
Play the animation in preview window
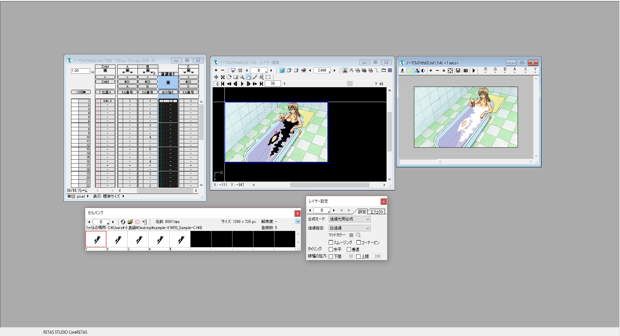474,71
